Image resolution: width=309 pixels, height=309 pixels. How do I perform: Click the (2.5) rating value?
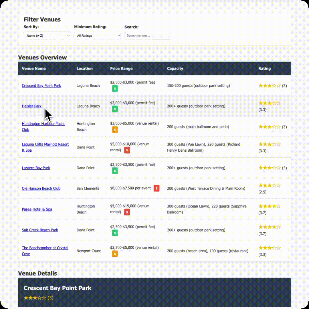click(x=262, y=192)
